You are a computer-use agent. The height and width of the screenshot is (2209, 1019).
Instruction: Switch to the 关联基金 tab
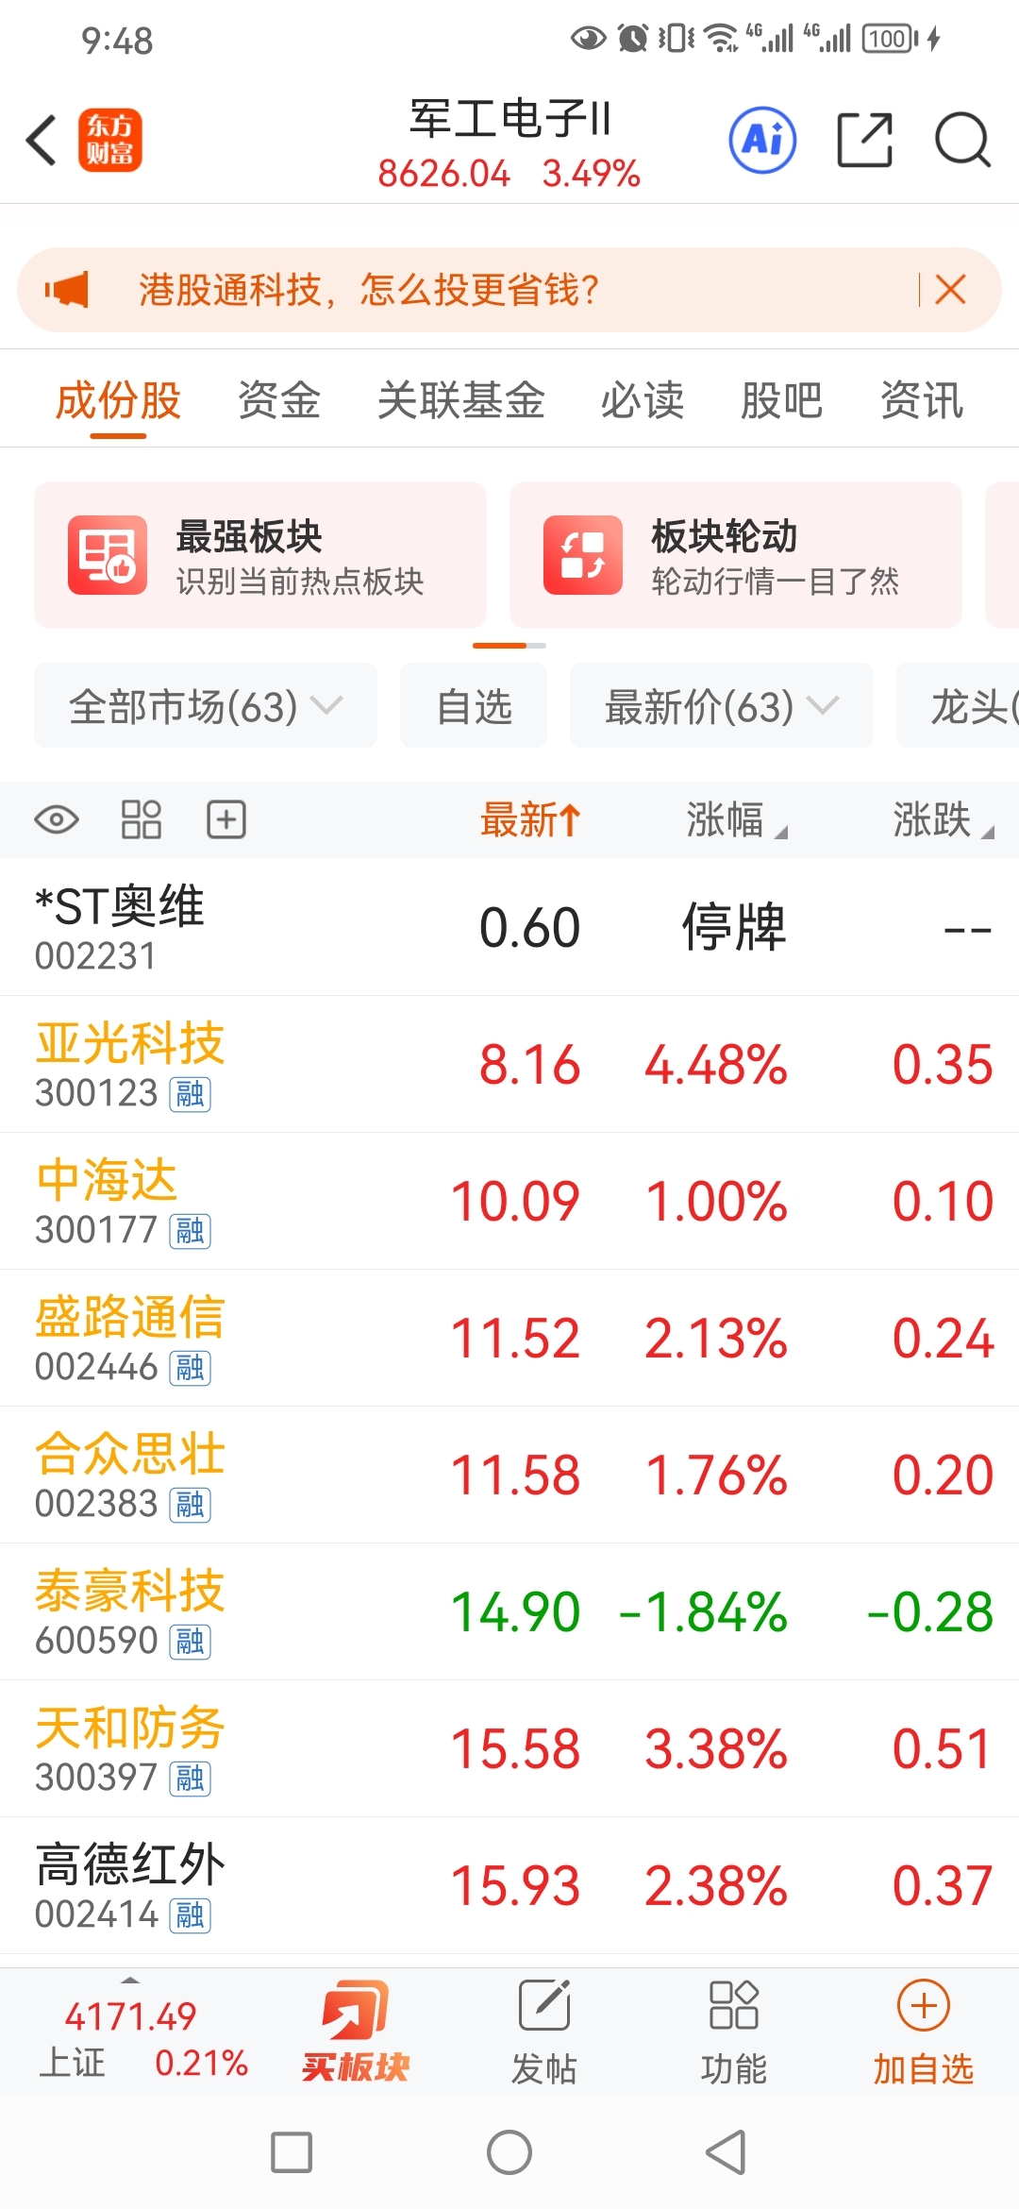click(461, 400)
